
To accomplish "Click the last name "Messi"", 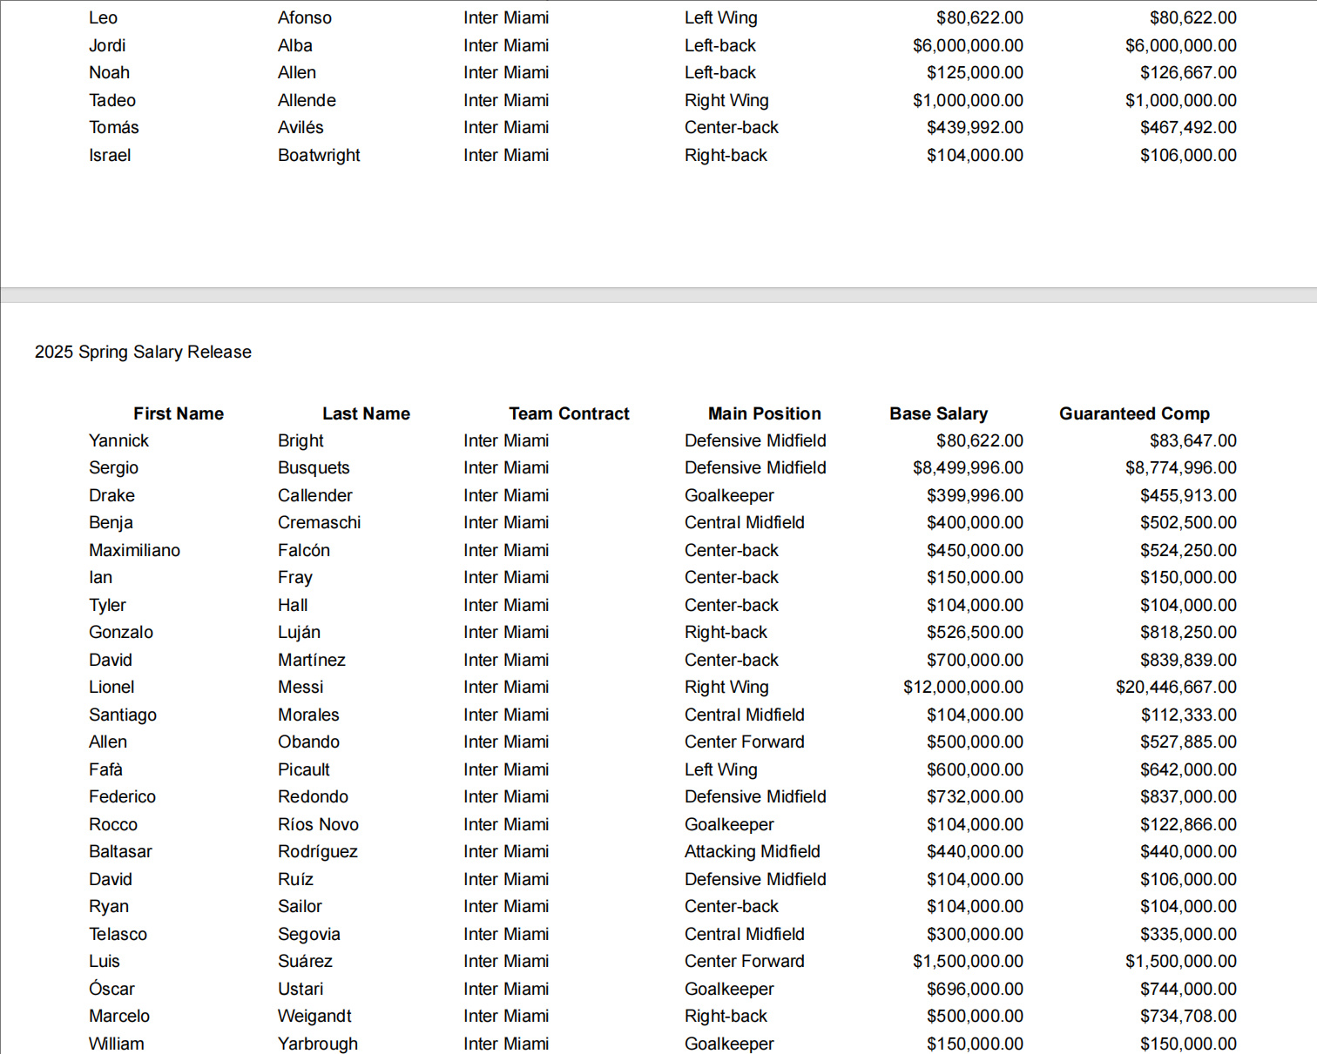I will coord(301,687).
